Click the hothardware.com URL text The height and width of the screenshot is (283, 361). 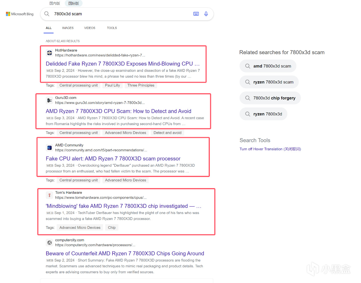click(x=100, y=55)
